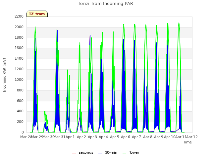
Task: Click the 1000 y-axis tick label
Action: (x=19, y=79)
